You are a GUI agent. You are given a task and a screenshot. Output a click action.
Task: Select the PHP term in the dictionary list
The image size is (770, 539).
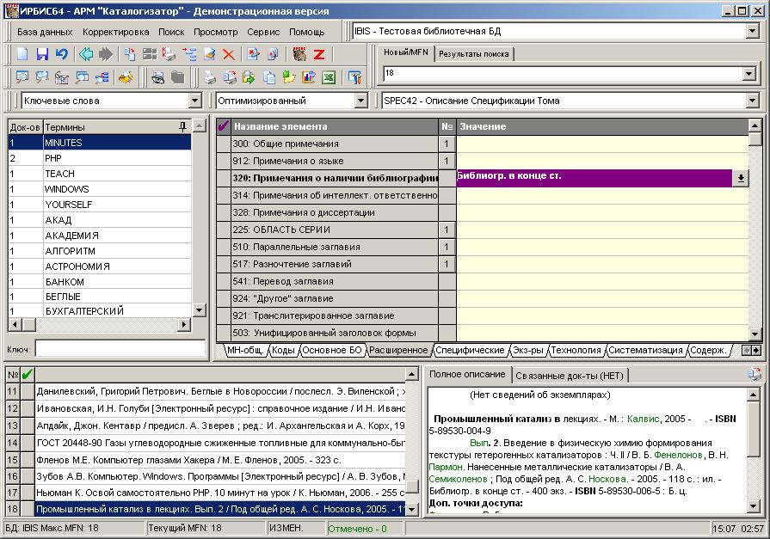pyautogui.click(x=100, y=158)
